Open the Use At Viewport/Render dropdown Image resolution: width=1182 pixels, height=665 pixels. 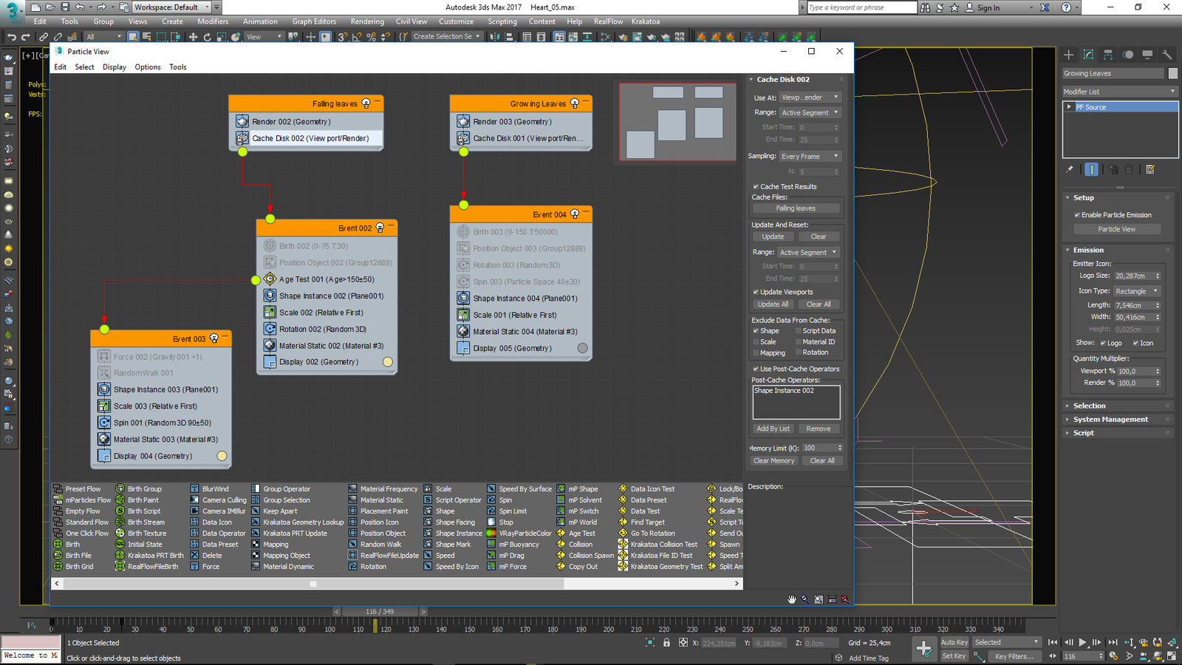810,98
